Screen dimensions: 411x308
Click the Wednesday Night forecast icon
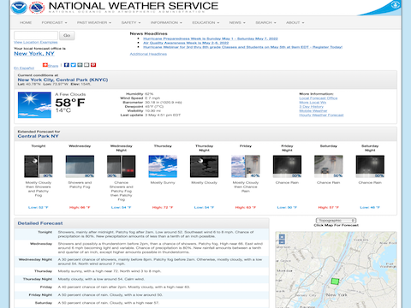click(122, 166)
